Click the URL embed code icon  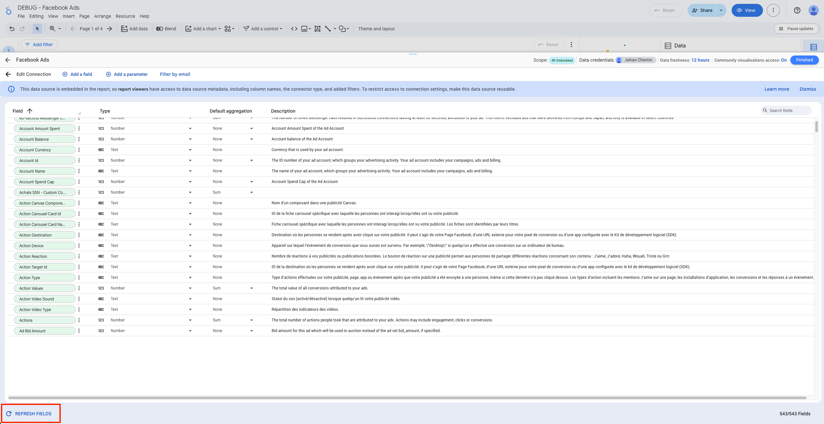[x=294, y=29]
